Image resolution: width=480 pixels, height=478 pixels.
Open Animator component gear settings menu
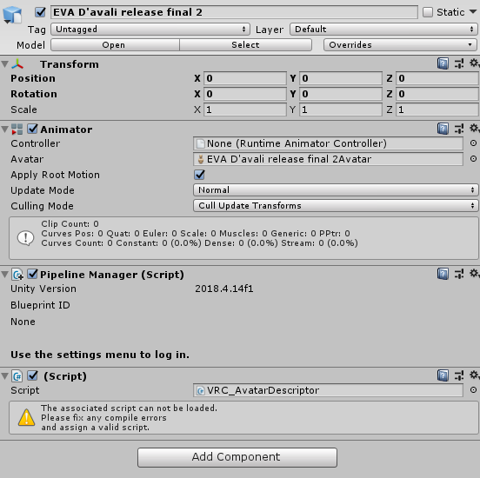pyautogui.click(x=474, y=129)
